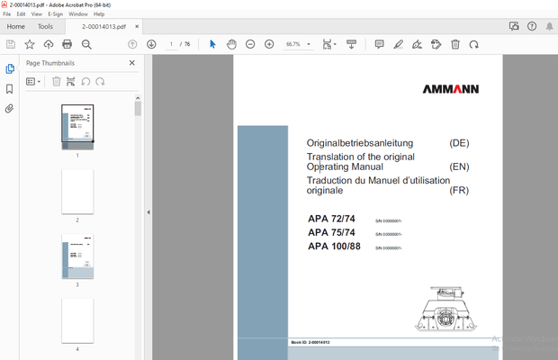
Task: Select the arrow selection tool
Action: pos(212,44)
